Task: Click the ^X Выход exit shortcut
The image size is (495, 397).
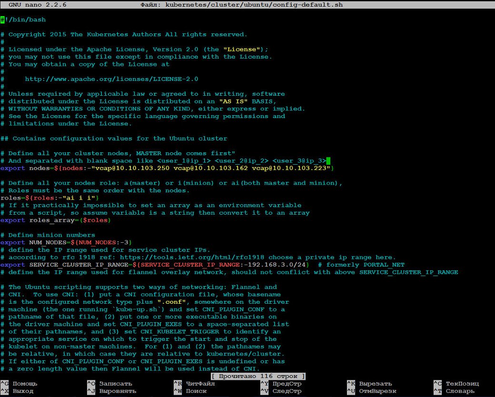Action: (17, 391)
